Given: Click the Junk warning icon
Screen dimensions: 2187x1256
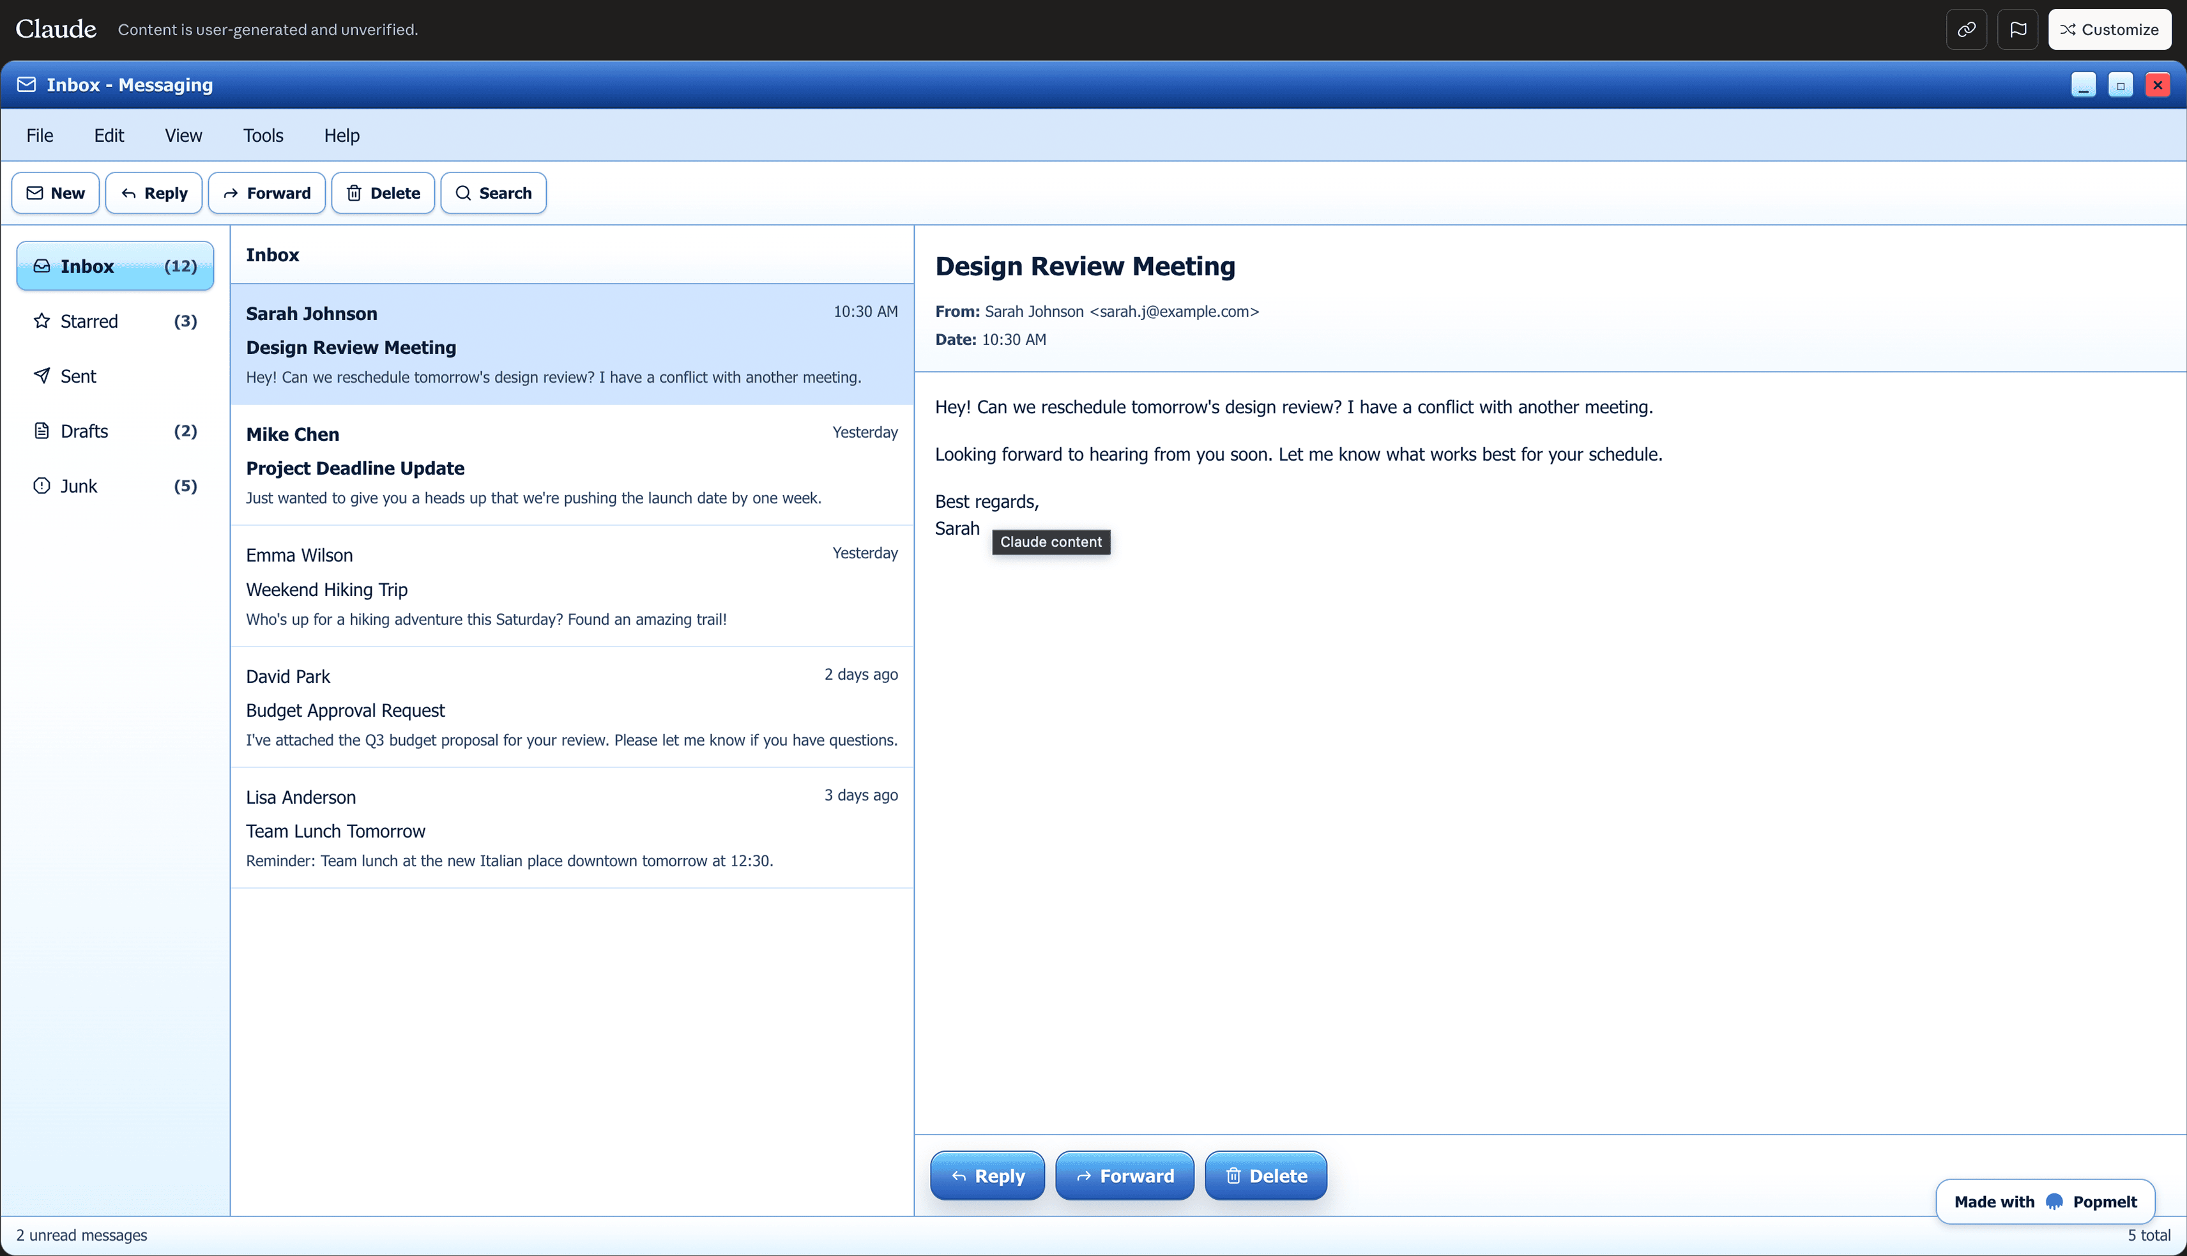Looking at the screenshot, I should click(42, 486).
